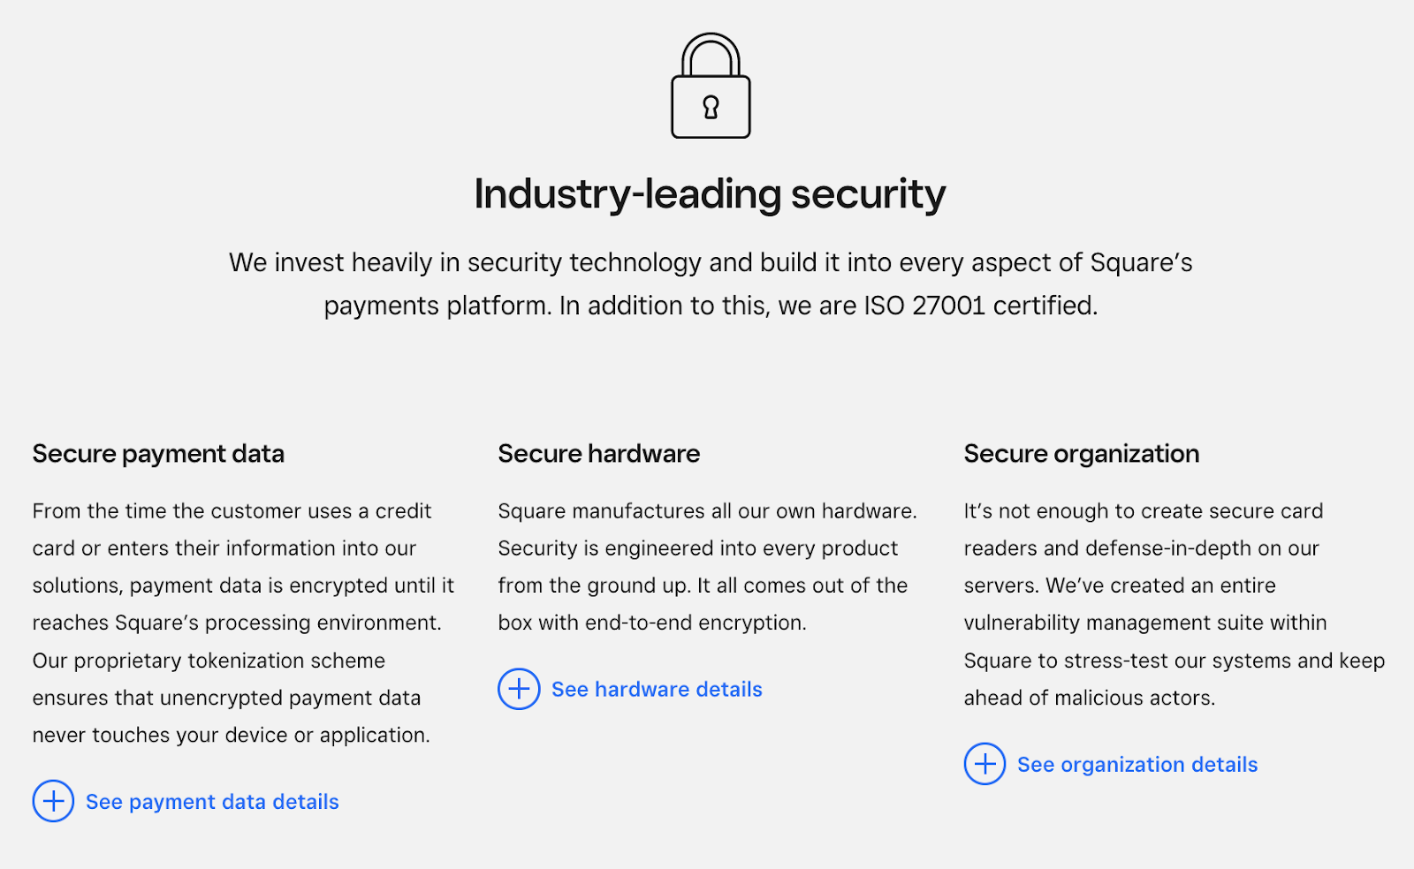Select the 'vulnerability management suite within' line
The width and height of the screenshot is (1414, 869).
[1145, 623]
